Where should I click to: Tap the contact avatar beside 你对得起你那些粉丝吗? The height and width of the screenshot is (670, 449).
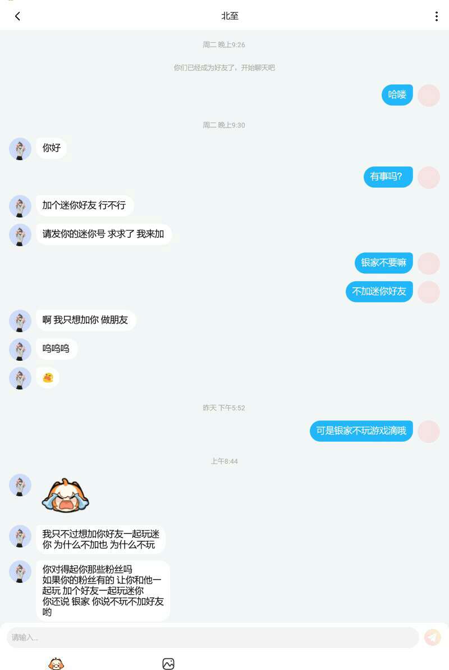[20, 572]
